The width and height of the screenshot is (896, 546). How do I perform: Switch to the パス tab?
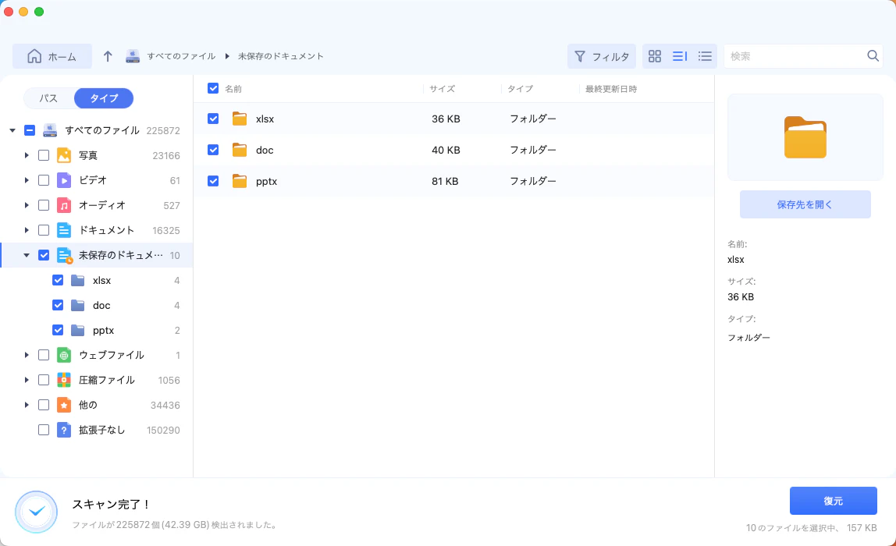(x=48, y=98)
